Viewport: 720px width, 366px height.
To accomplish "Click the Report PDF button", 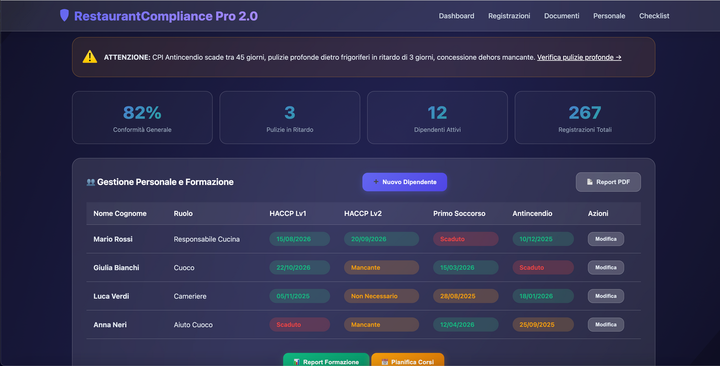I will (608, 182).
